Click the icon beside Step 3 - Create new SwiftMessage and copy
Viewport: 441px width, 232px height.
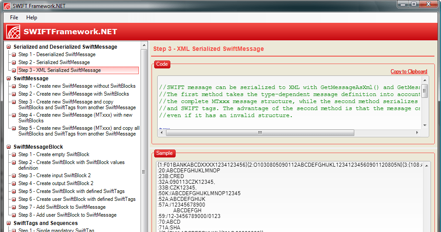point(14,102)
